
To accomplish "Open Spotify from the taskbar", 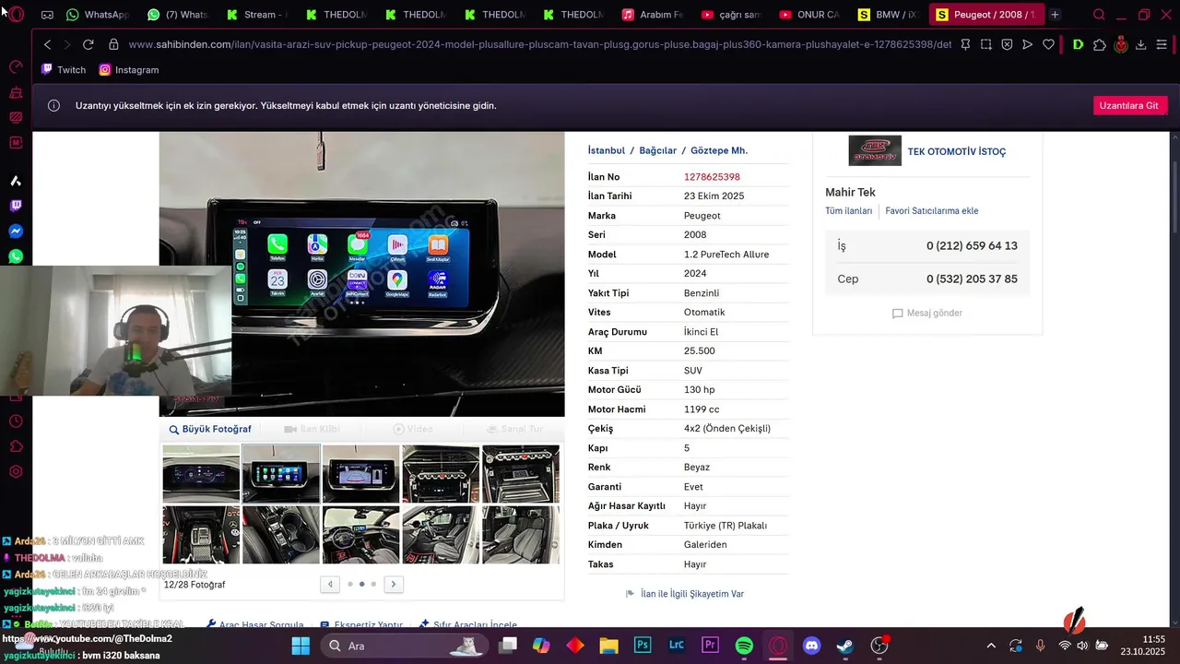I will 745,646.
